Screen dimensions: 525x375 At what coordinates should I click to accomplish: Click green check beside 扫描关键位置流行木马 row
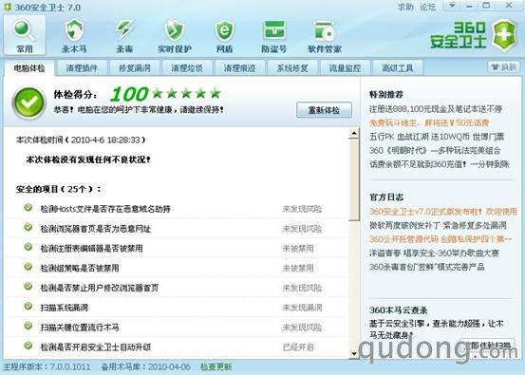pyautogui.click(x=28, y=326)
